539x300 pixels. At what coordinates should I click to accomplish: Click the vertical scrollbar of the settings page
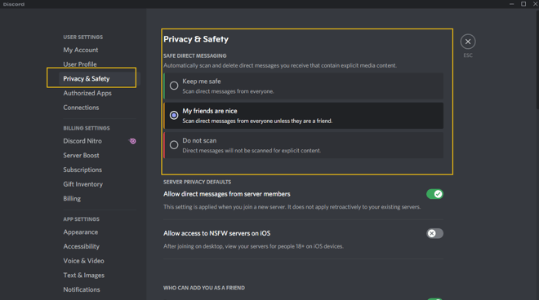tap(537, 60)
